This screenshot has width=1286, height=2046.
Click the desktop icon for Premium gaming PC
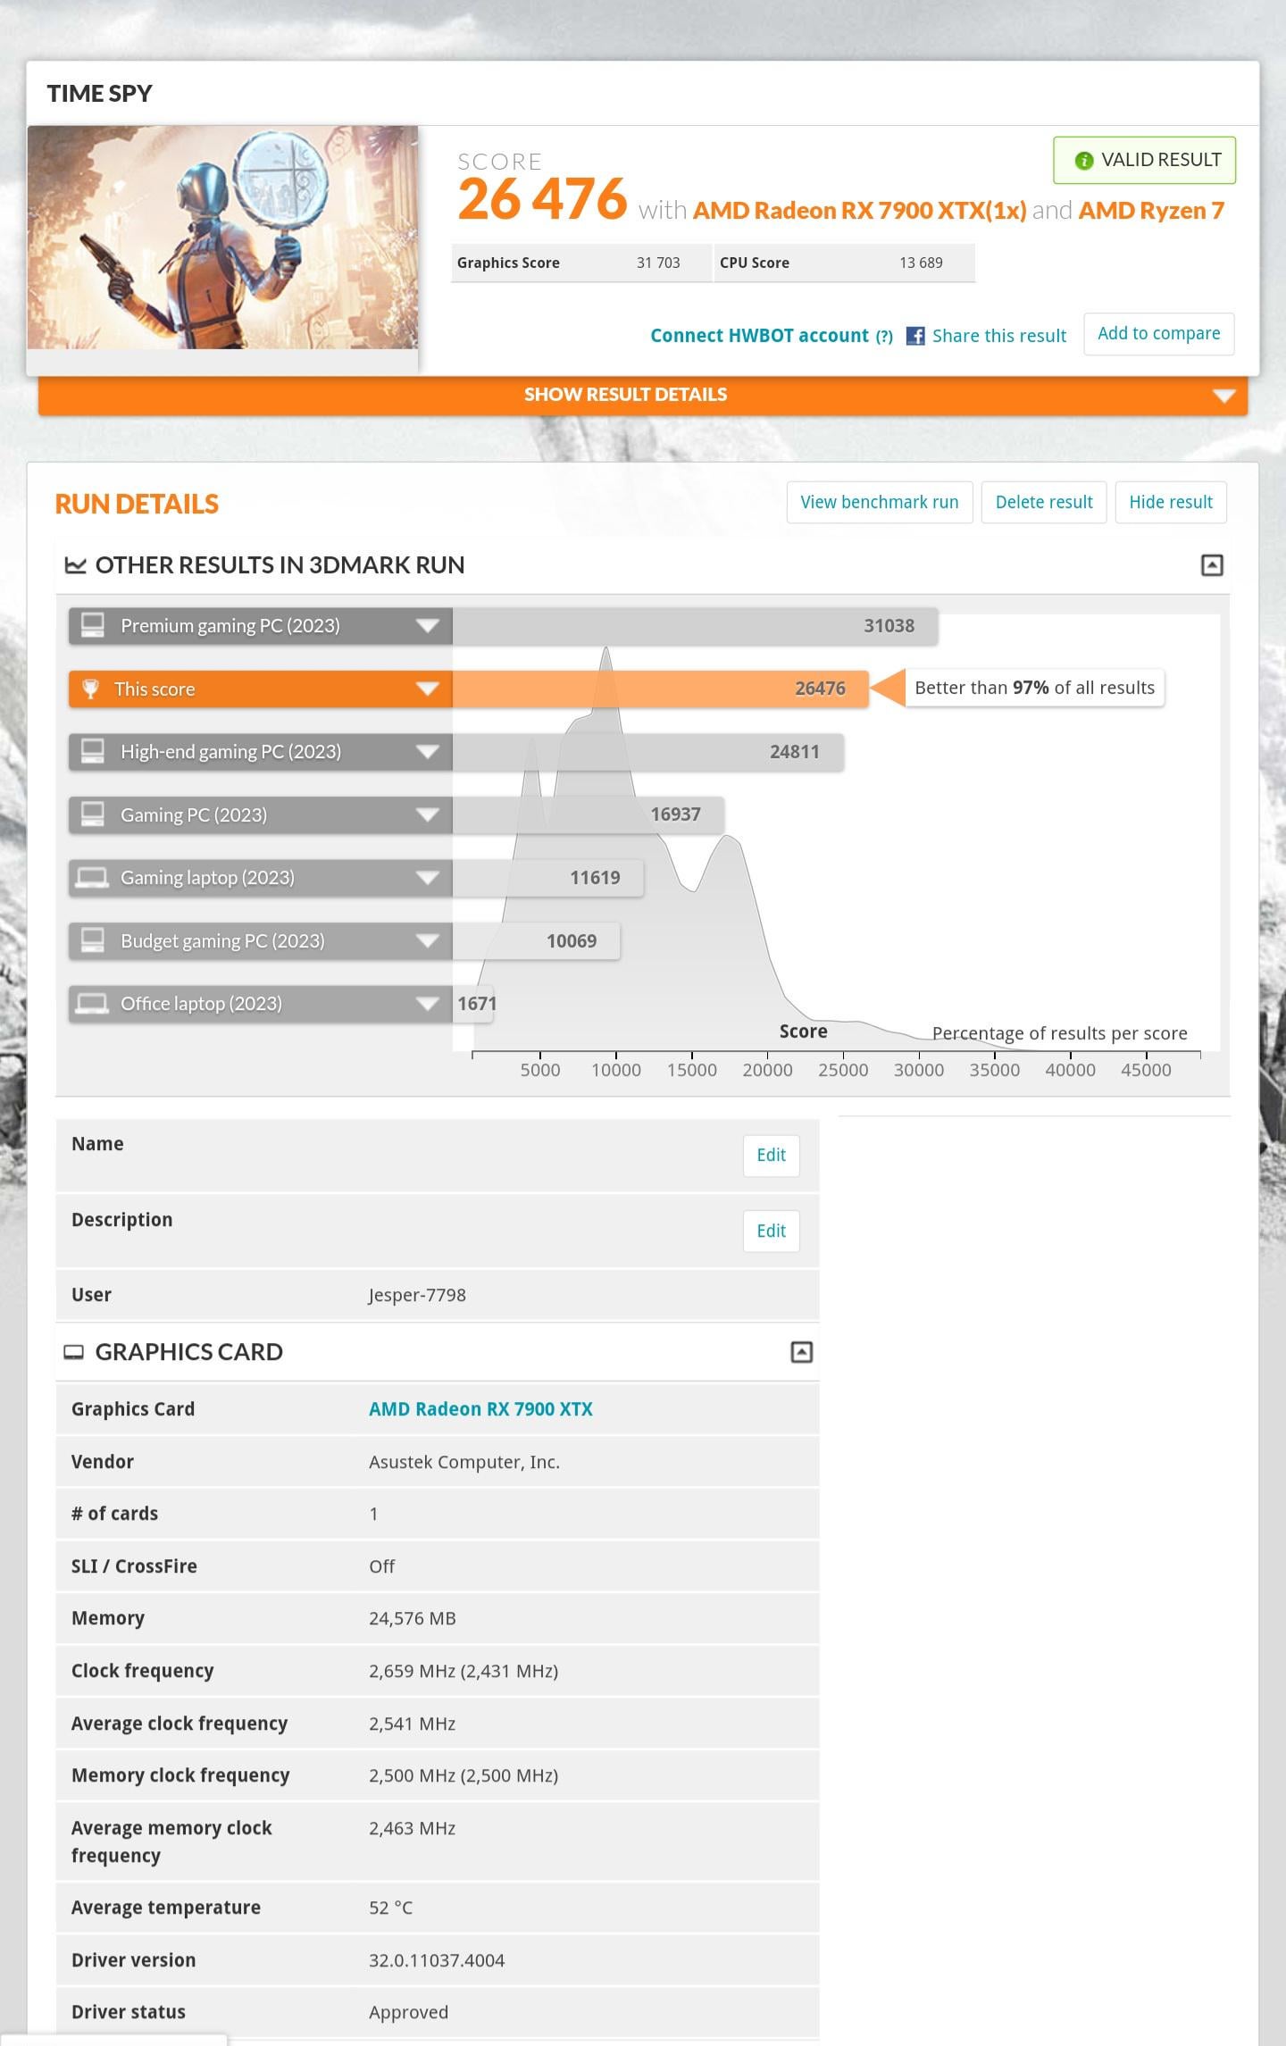point(93,625)
